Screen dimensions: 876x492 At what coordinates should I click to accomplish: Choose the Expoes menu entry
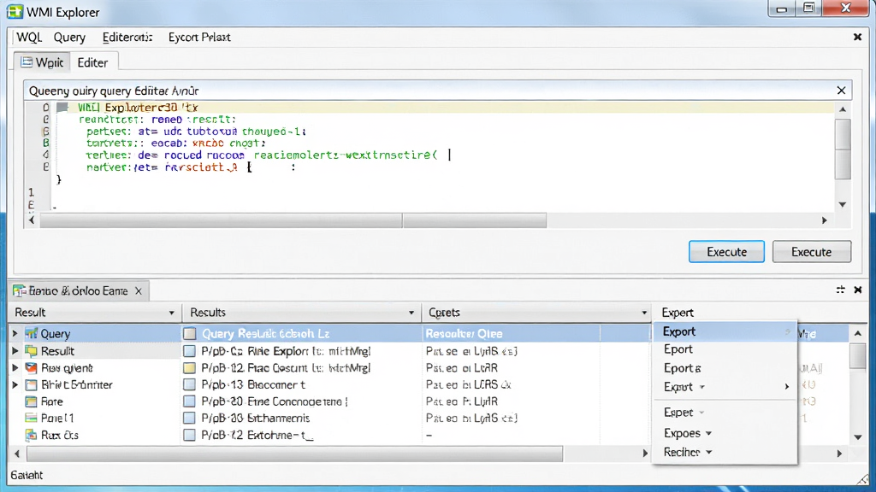[x=725, y=433]
